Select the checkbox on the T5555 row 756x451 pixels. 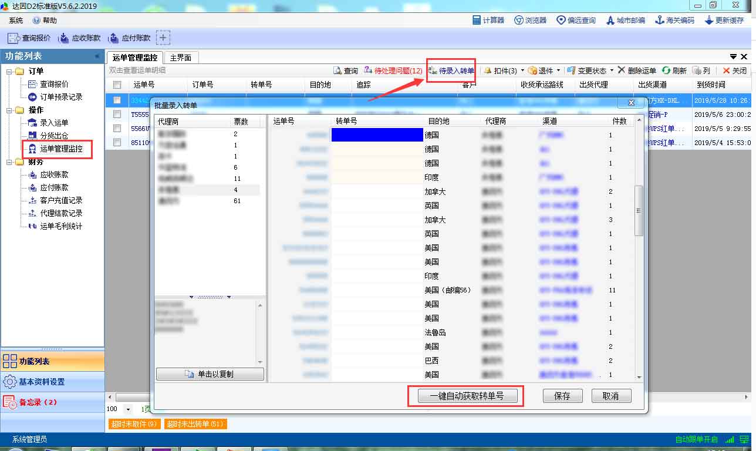(x=117, y=115)
